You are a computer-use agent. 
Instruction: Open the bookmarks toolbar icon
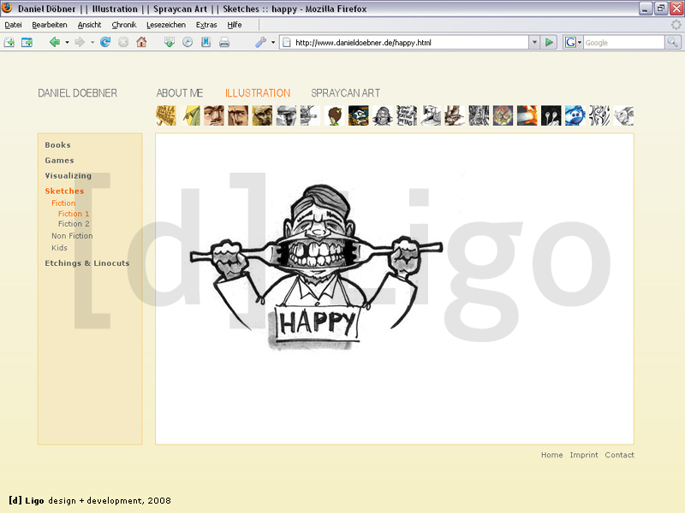205,42
